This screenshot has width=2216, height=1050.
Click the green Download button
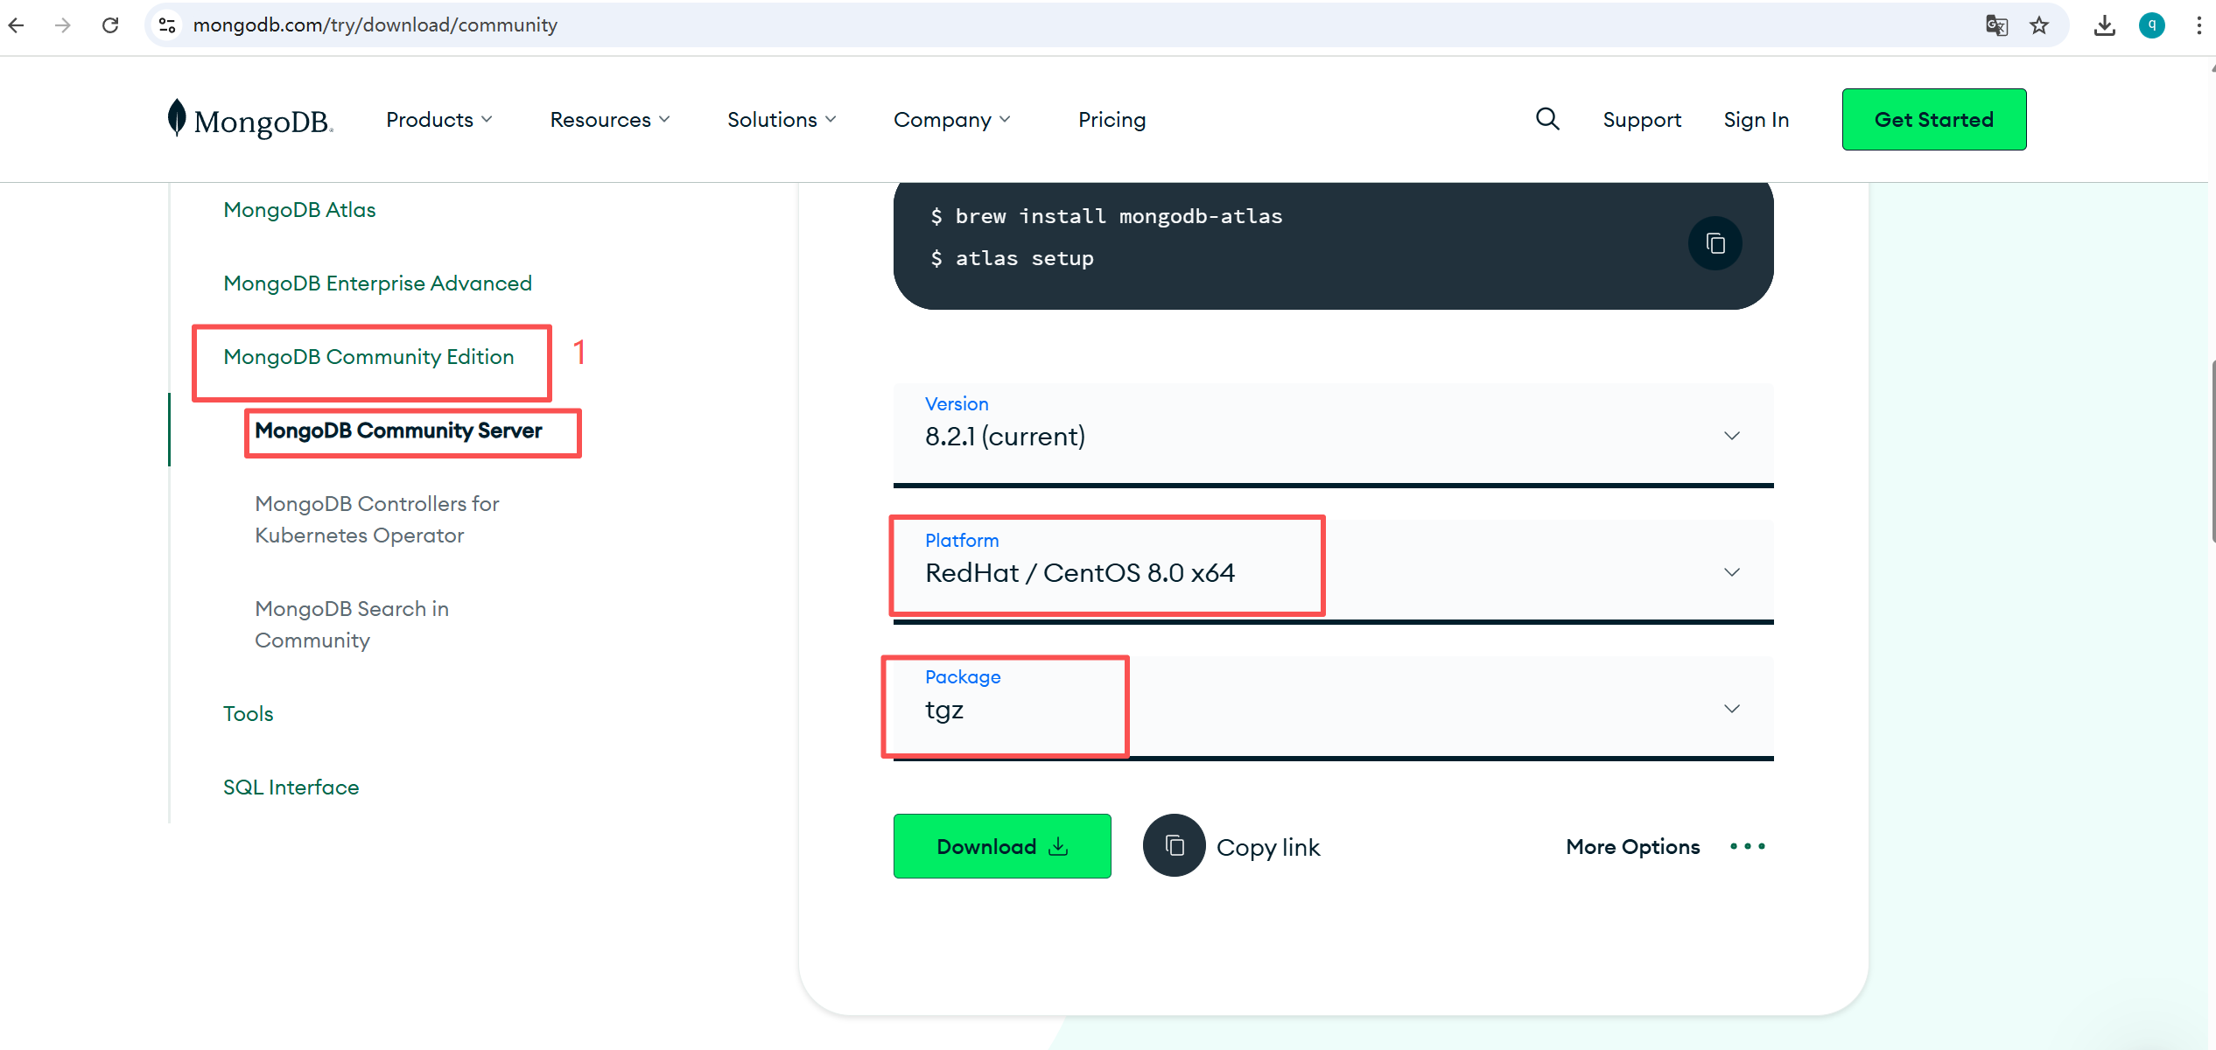click(1001, 846)
